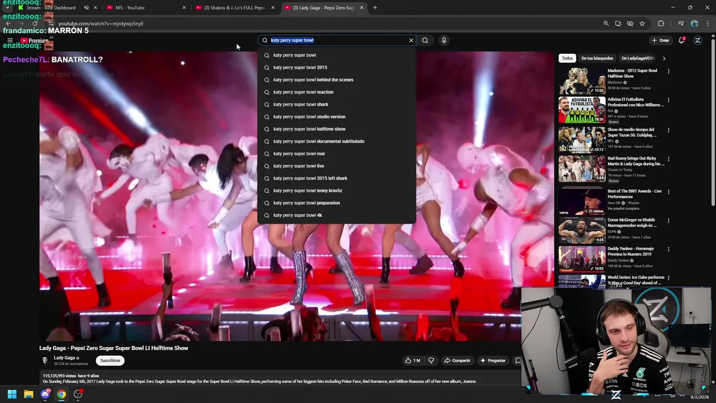
Task: Like the video with thumbs-up 1 M
Action: click(412, 360)
